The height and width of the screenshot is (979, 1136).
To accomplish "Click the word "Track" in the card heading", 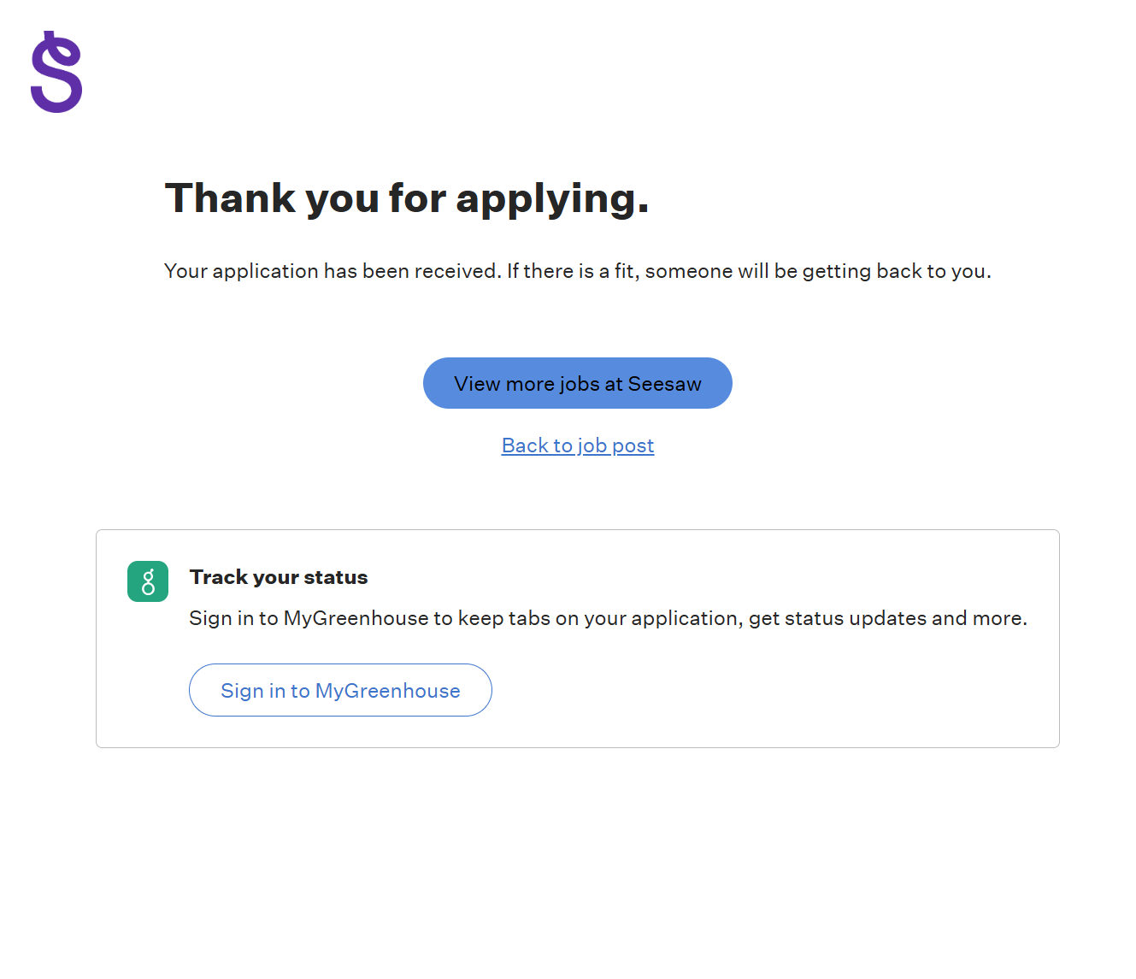I will point(219,577).
